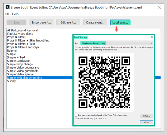
Task: Close Local Syncing dialog with X icon
Action: point(152,37)
